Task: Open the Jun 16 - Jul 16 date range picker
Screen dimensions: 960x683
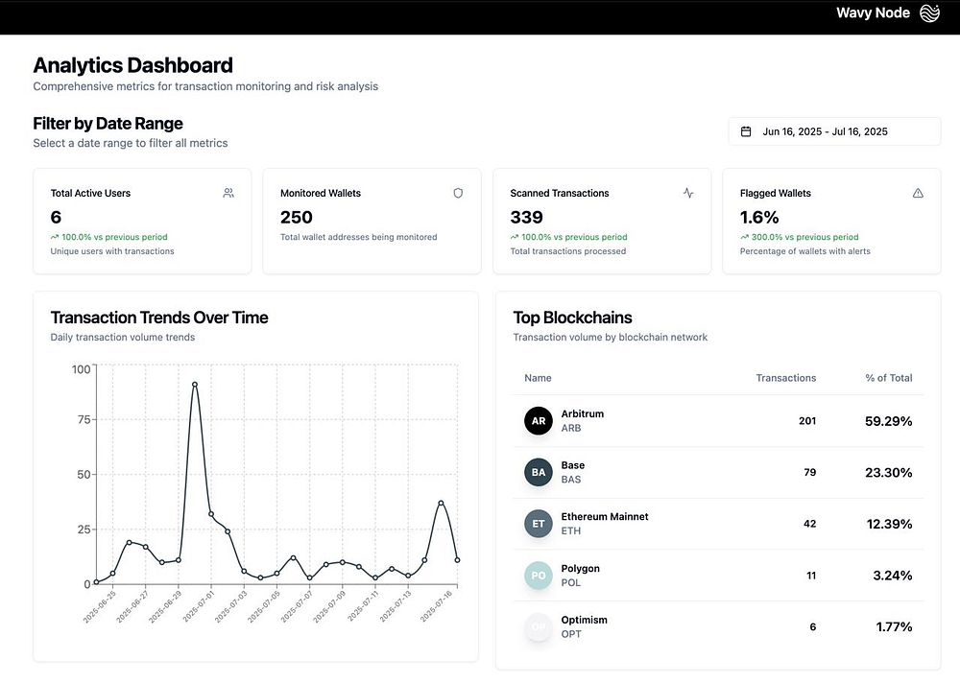Action: click(x=834, y=131)
